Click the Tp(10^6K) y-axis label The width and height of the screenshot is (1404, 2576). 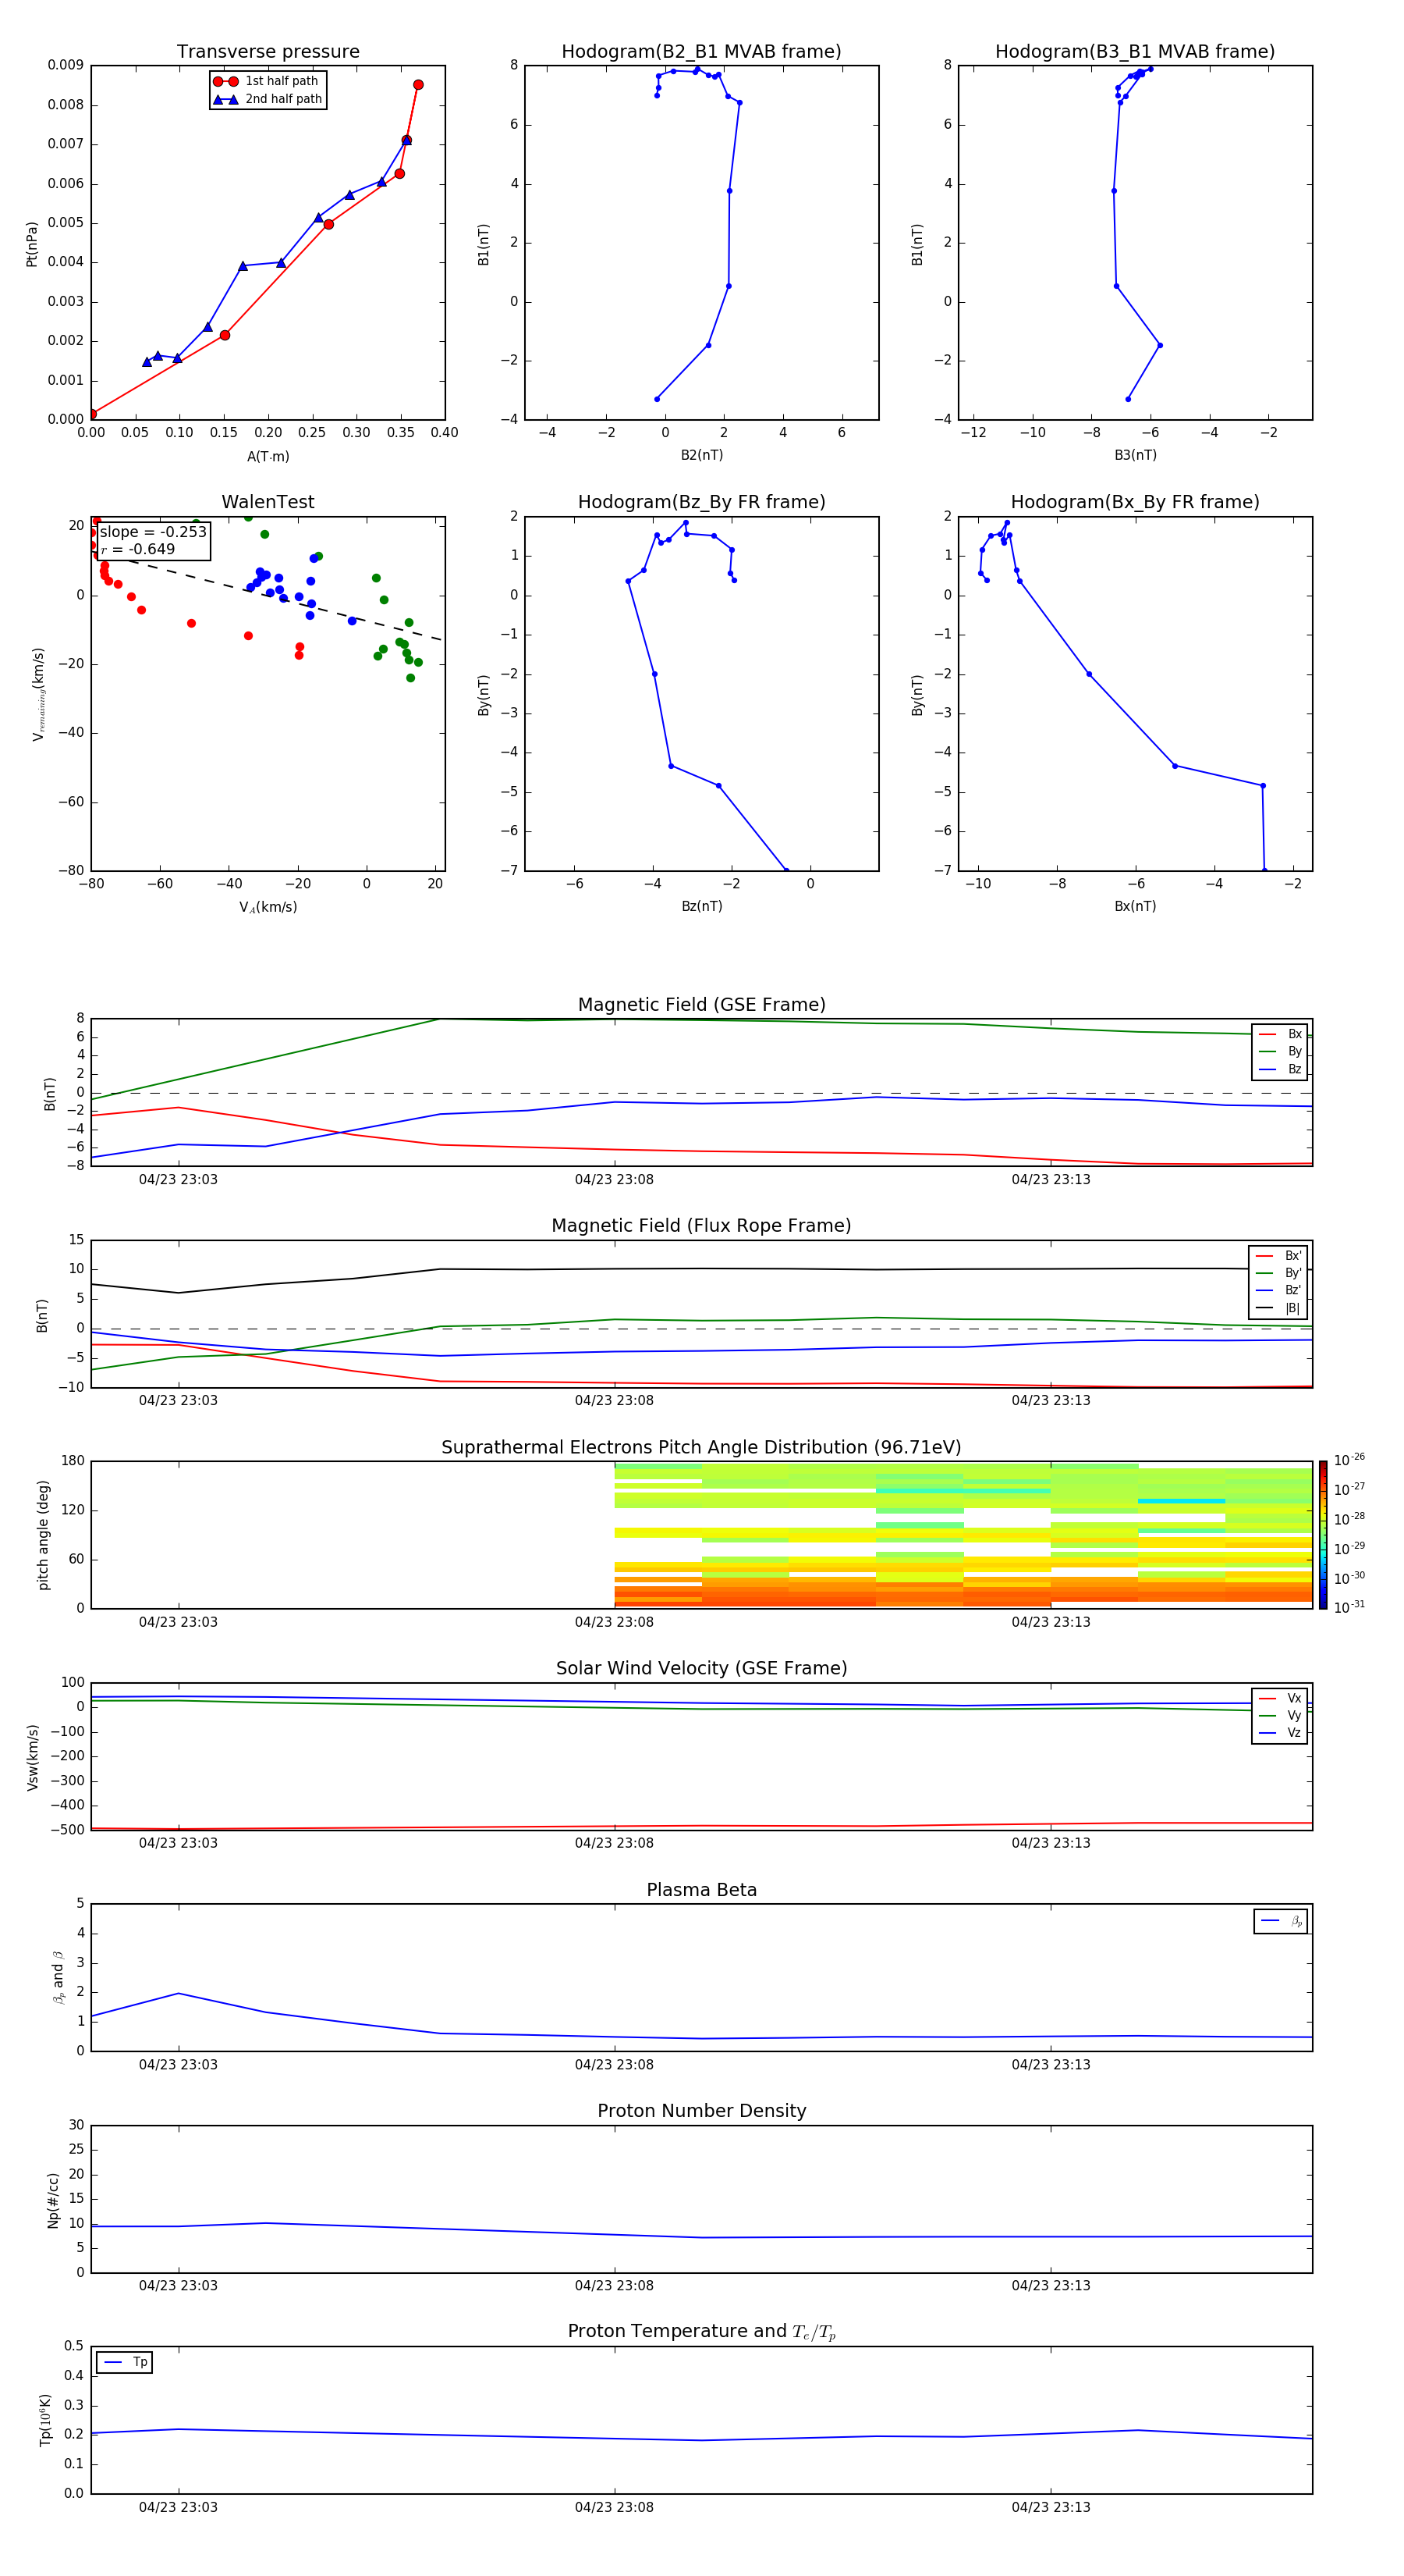[x=45, y=2421]
